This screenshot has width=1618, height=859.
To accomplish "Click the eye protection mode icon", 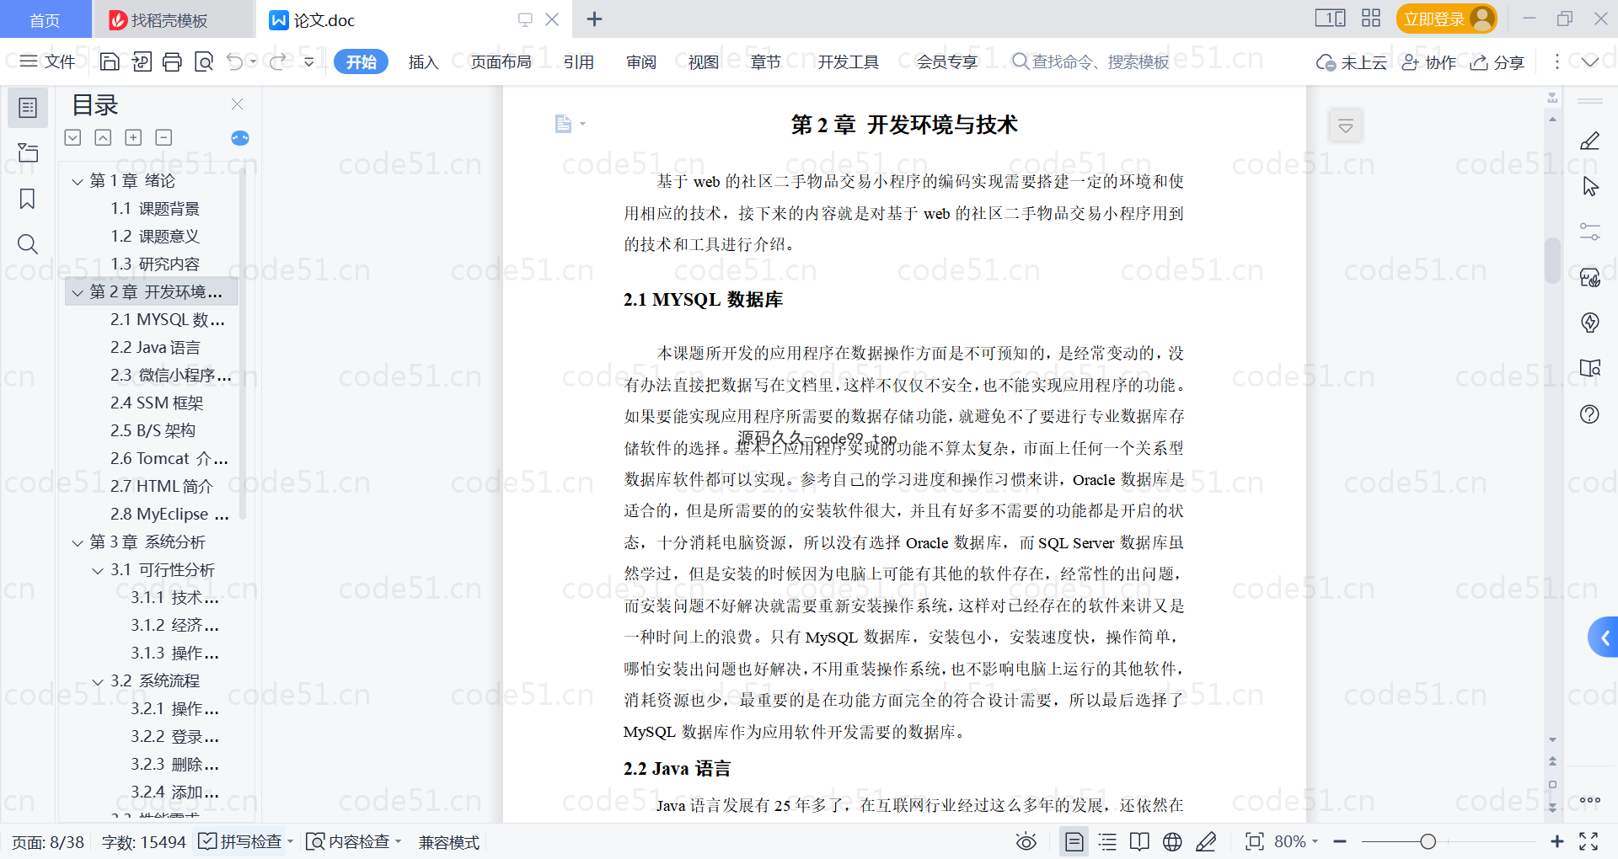I will 1026,841.
